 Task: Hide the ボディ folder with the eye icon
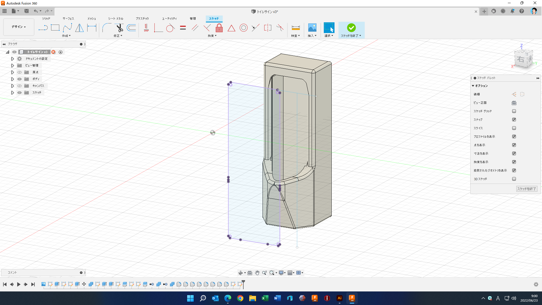[x=19, y=79]
